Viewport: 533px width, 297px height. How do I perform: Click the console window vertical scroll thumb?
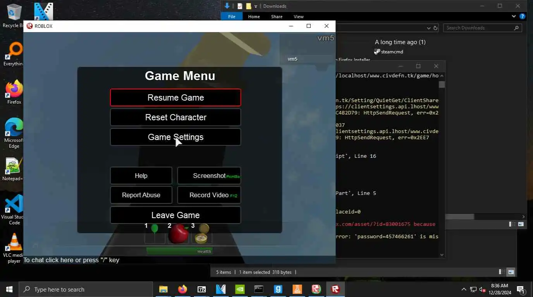(442, 85)
